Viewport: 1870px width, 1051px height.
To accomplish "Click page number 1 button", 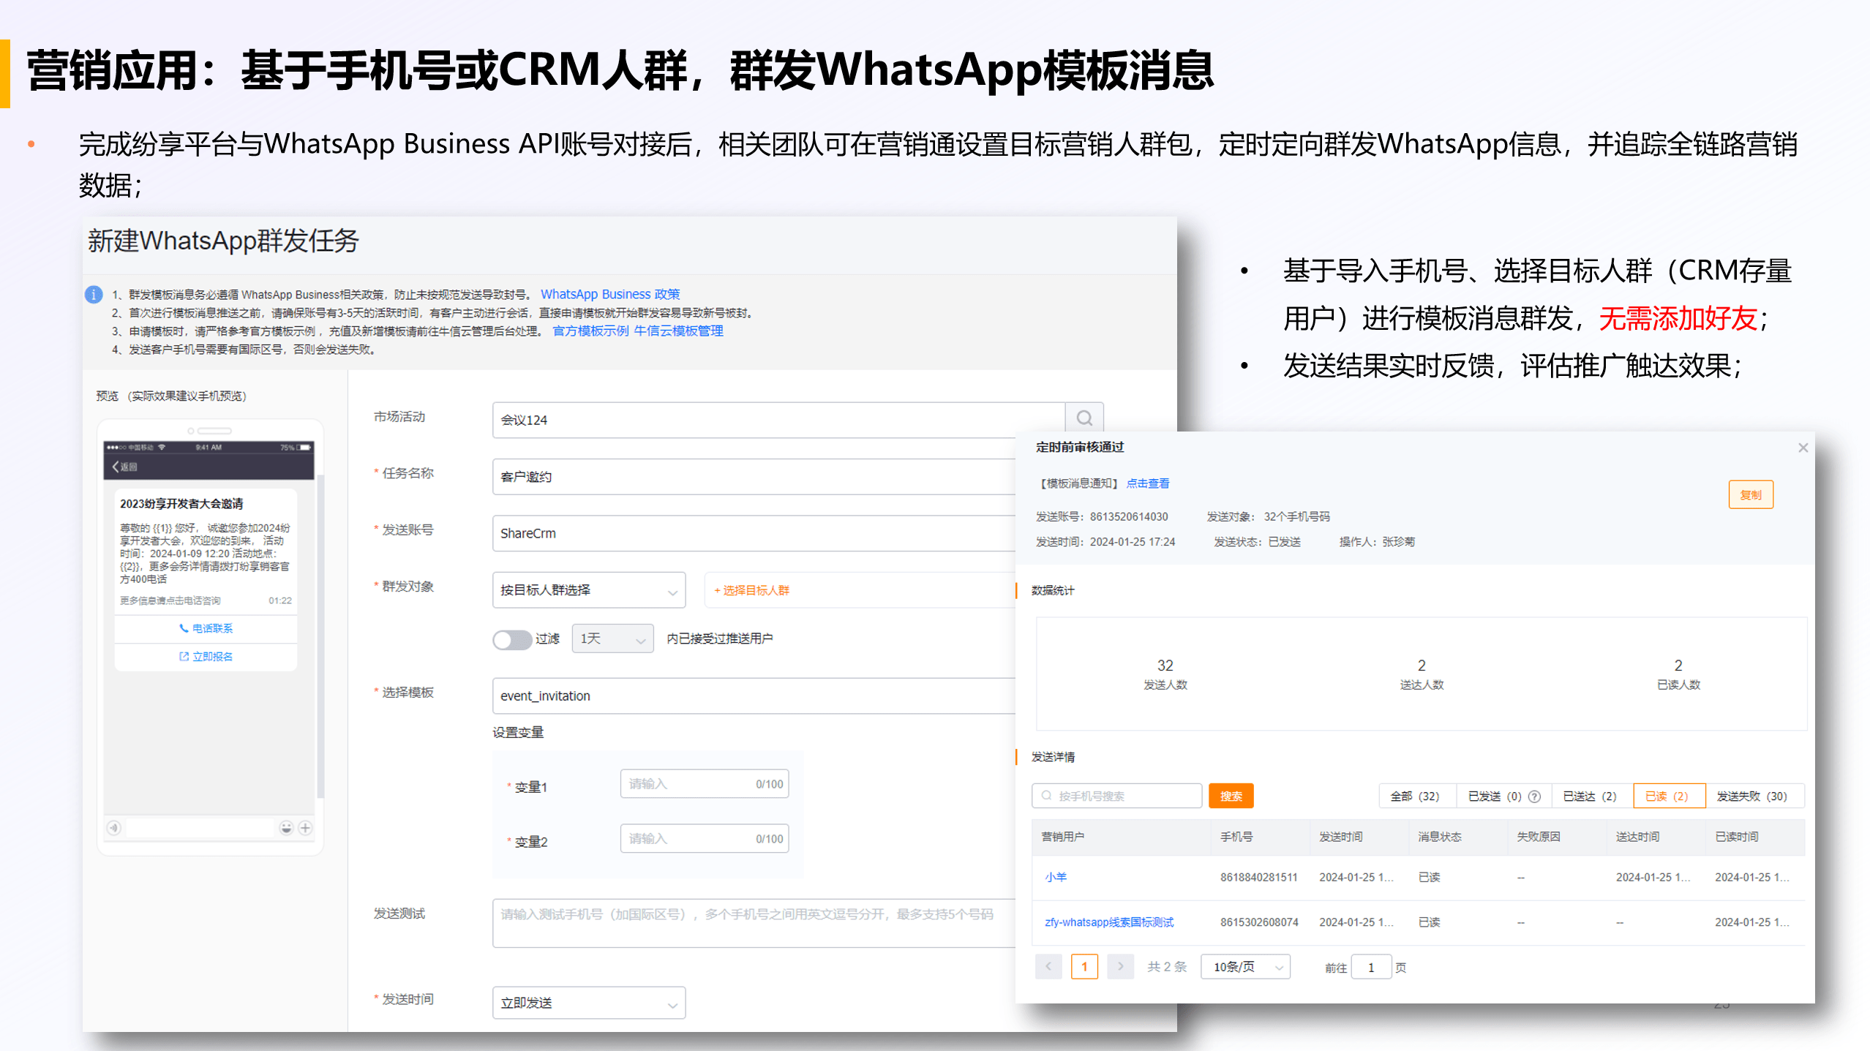I will tap(1084, 967).
